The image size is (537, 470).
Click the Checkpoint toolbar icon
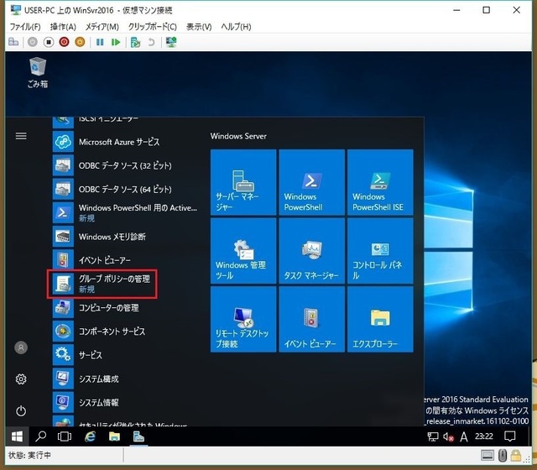135,41
